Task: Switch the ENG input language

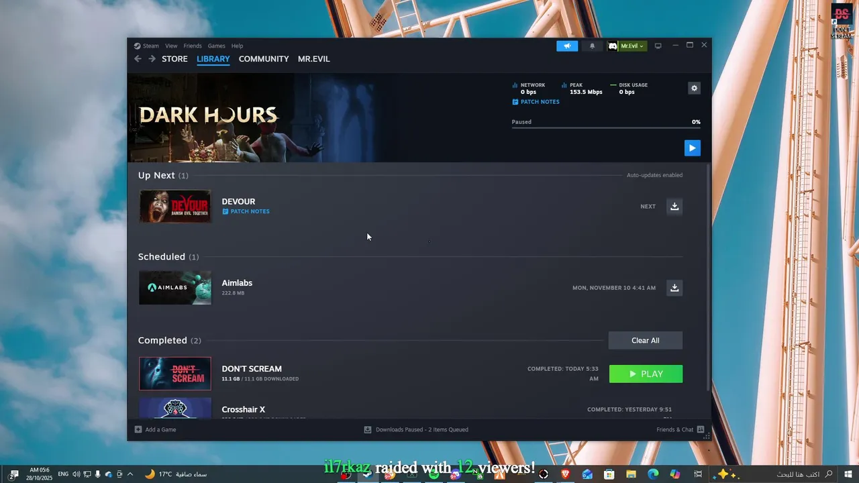Action: click(x=63, y=474)
